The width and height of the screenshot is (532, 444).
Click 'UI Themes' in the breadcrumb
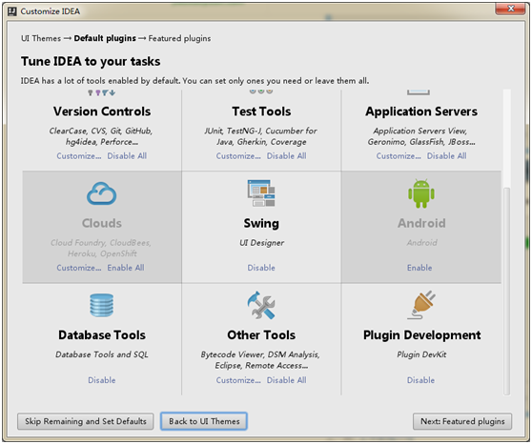pos(41,38)
